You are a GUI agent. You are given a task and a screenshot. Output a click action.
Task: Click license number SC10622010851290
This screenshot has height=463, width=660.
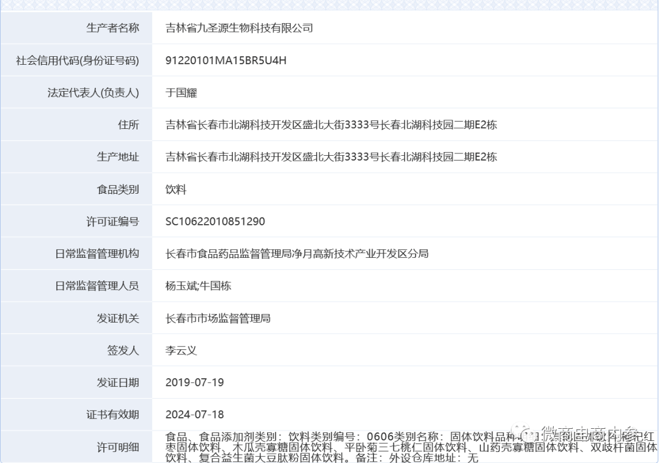pos(215,221)
